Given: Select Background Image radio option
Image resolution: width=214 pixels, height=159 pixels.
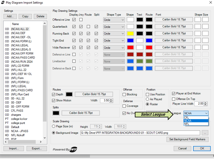Looking at the screenshot, I should [53, 133].
